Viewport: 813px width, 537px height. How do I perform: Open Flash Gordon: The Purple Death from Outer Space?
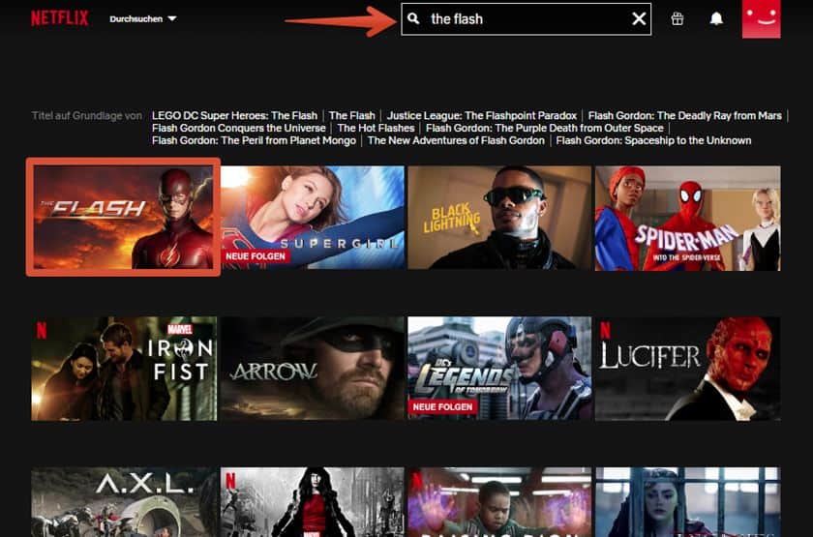544,128
